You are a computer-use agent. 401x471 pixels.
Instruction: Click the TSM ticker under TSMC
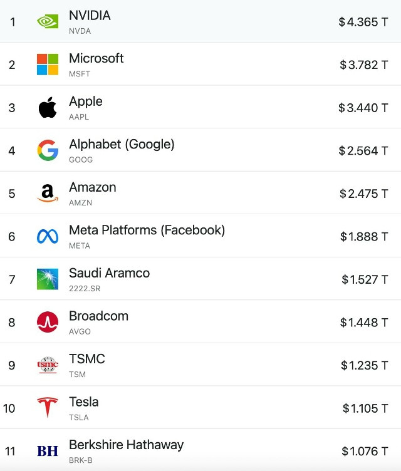coord(77,375)
